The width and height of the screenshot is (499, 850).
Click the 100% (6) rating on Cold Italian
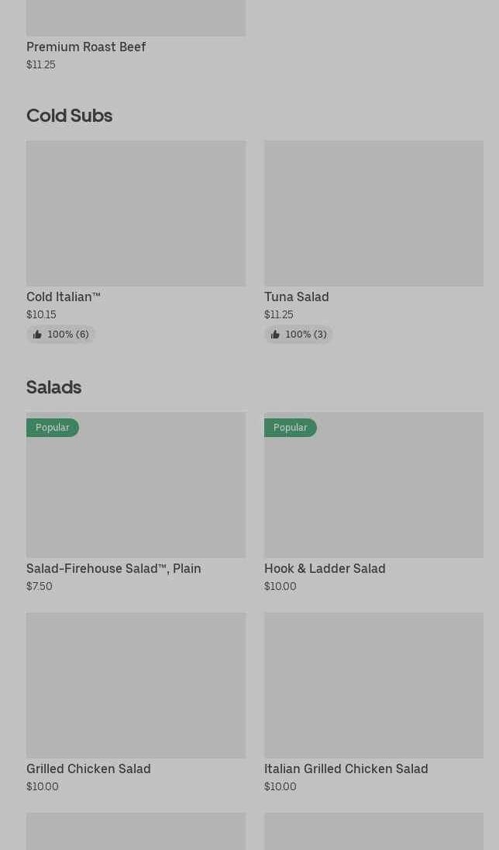[x=68, y=335]
